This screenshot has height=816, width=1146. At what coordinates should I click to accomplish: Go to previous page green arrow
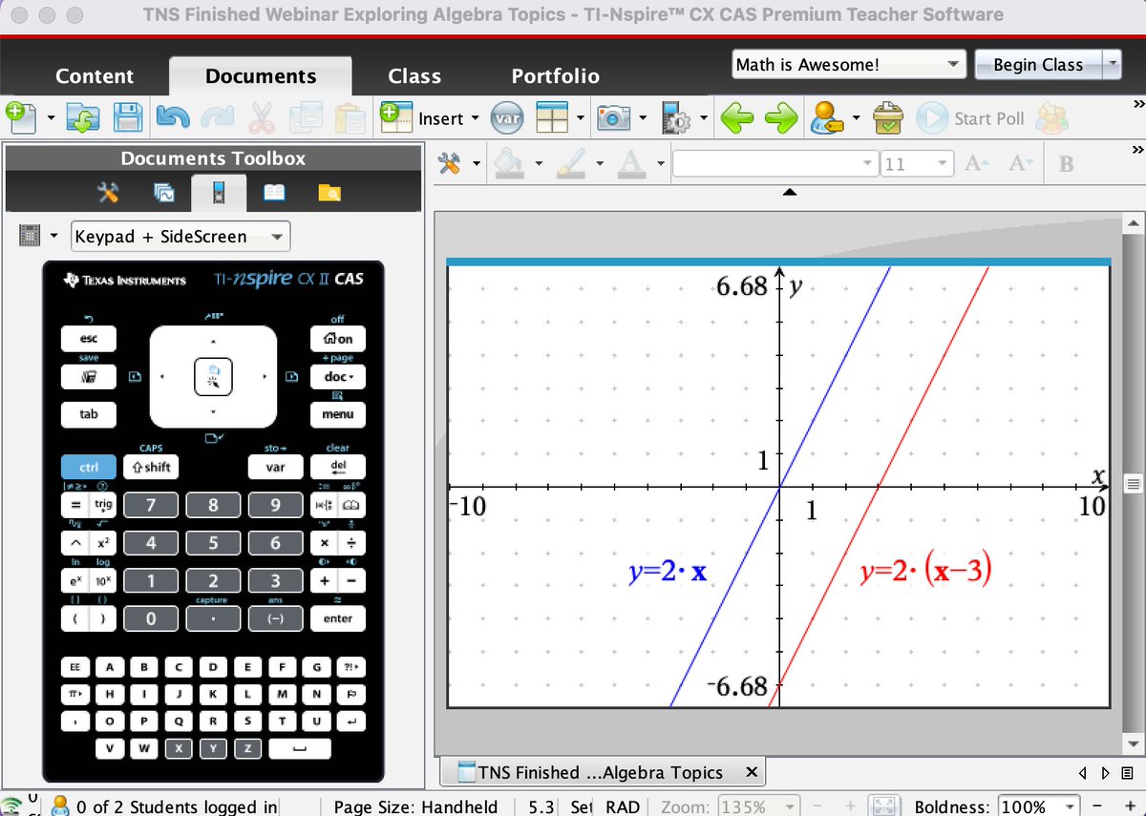[x=736, y=117]
